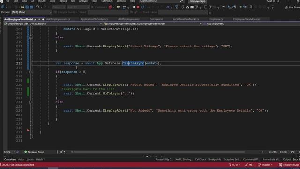
Task: Click the Open File folder icon
Action: tap(22, 7)
